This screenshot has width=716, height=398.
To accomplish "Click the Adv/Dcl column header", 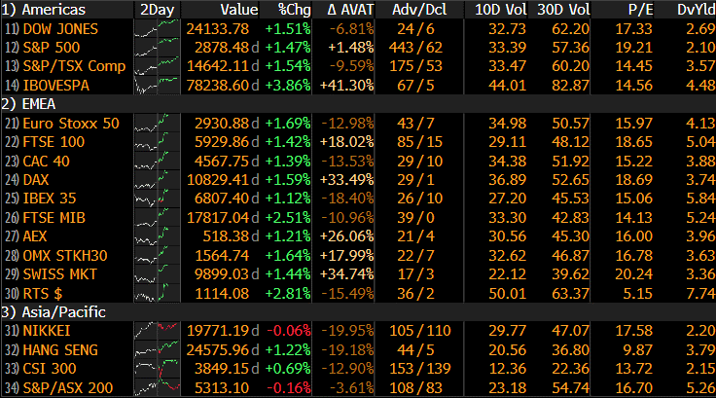I will [x=419, y=10].
